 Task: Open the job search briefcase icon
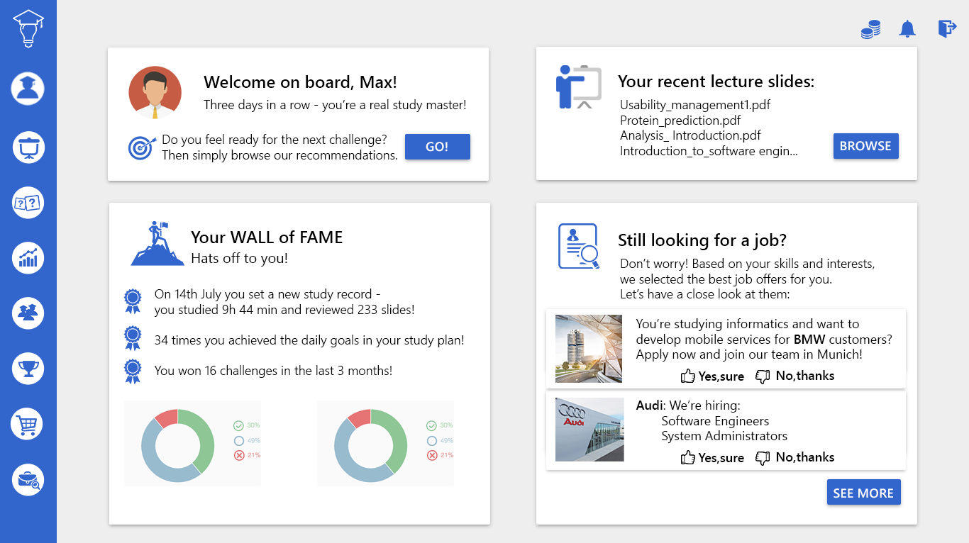coord(28,480)
